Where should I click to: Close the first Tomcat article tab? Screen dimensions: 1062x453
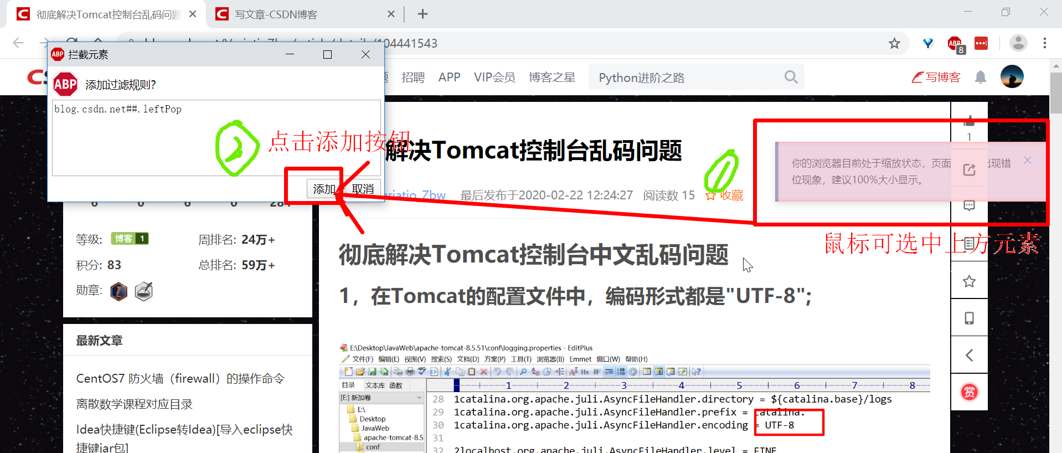click(193, 14)
